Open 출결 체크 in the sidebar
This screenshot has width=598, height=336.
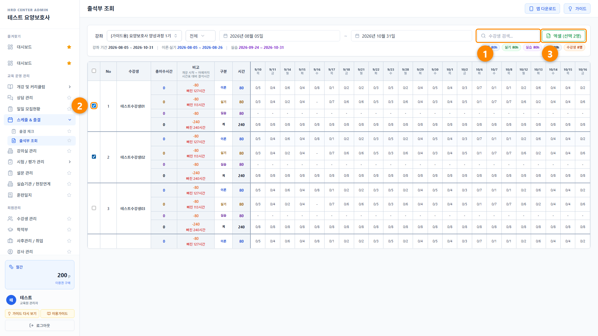pos(41,131)
